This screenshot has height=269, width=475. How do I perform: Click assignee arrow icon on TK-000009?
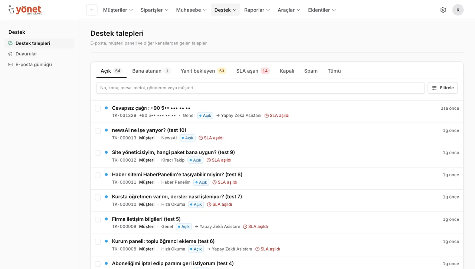(x=196, y=227)
